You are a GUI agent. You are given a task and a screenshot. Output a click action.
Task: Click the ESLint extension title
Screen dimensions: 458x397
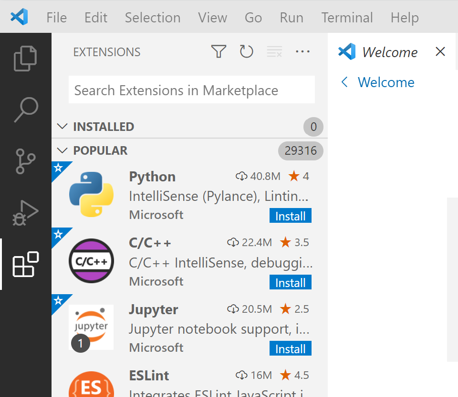click(x=149, y=376)
